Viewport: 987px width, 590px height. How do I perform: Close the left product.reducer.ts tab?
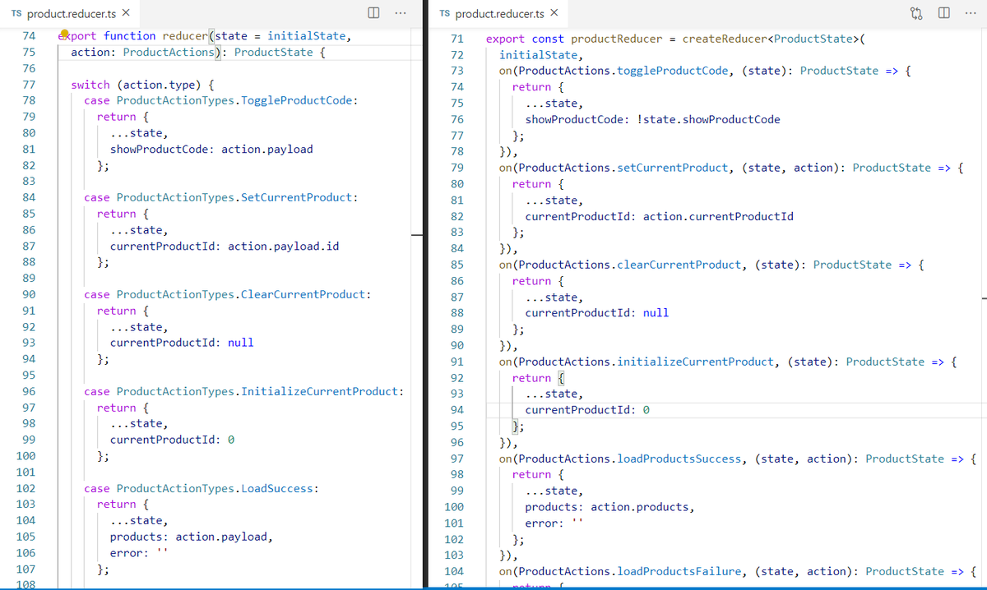click(x=125, y=14)
